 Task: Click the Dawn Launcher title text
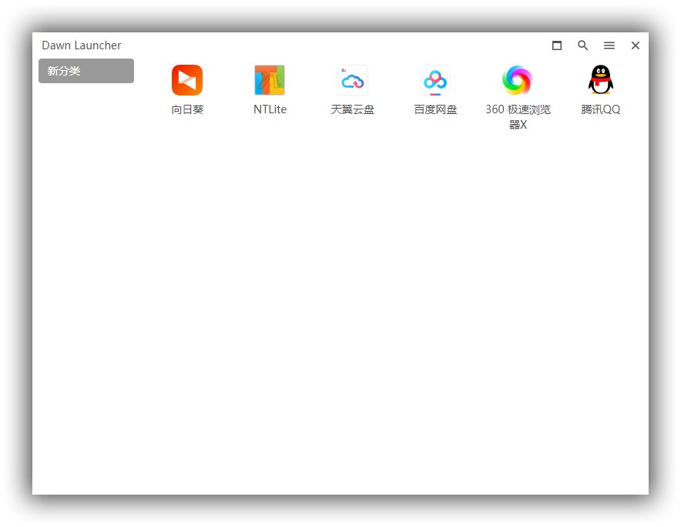click(x=81, y=45)
